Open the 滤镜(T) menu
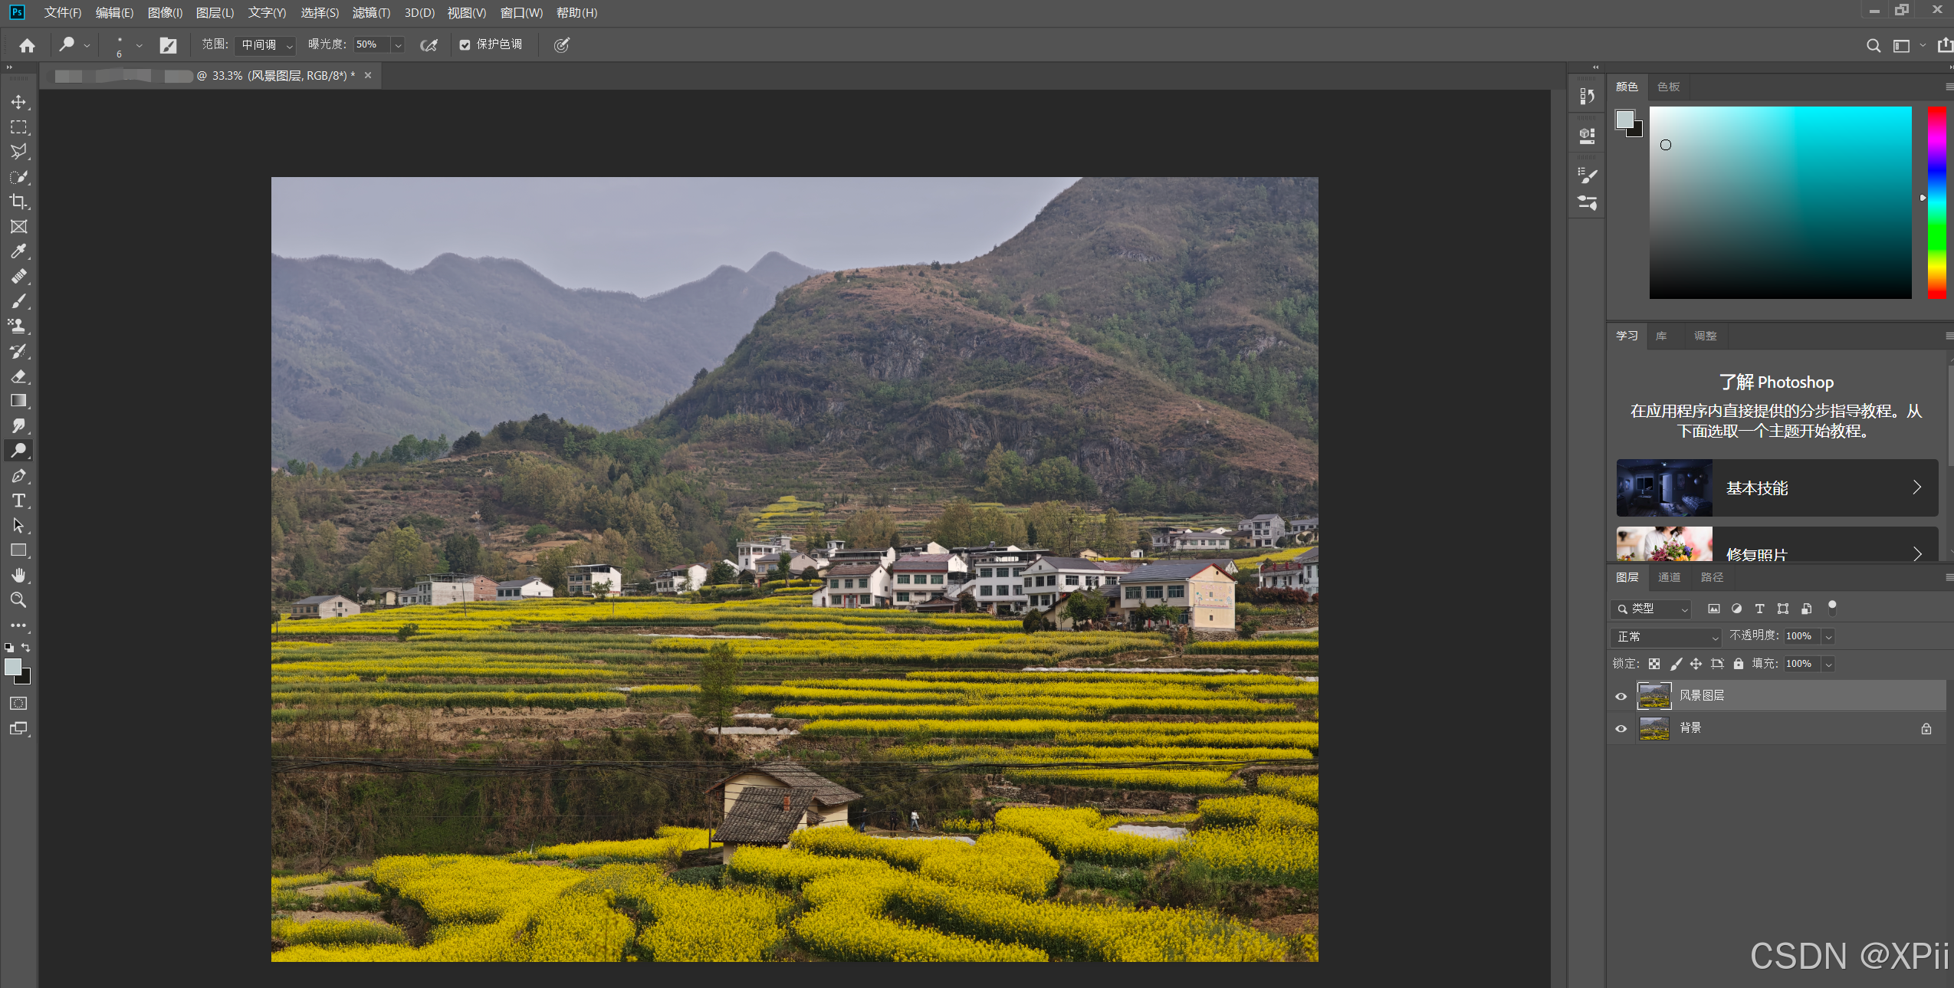1954x988 pixels. 371,12
